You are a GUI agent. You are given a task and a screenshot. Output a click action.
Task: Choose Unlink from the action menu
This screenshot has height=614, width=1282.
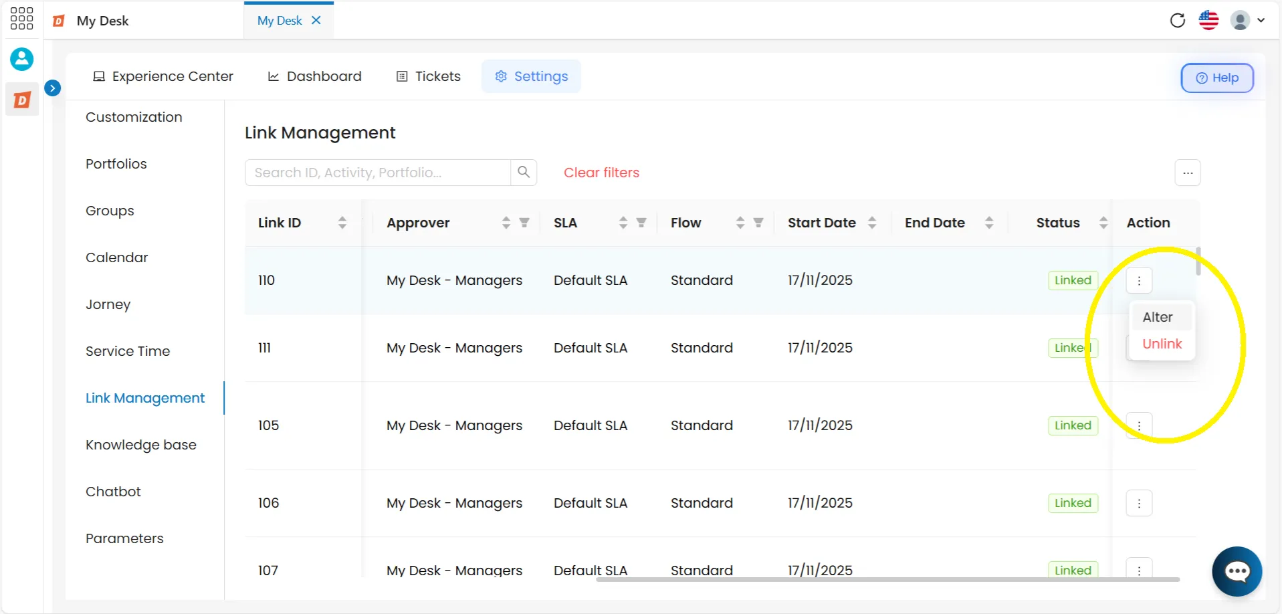(1162, 344)
